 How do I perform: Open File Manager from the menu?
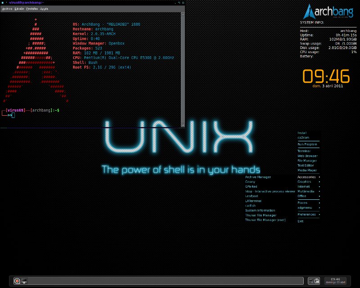pyautogui.click(x=308, y=161)
